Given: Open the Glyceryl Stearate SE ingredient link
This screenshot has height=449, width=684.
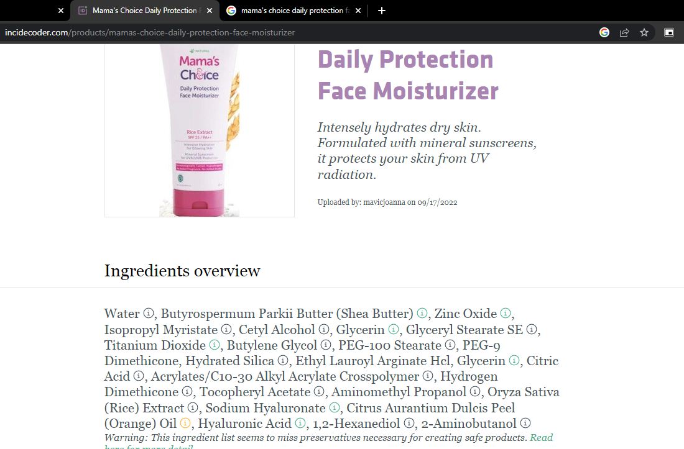Looking at the screenshot, I should (x=464, y=330).
